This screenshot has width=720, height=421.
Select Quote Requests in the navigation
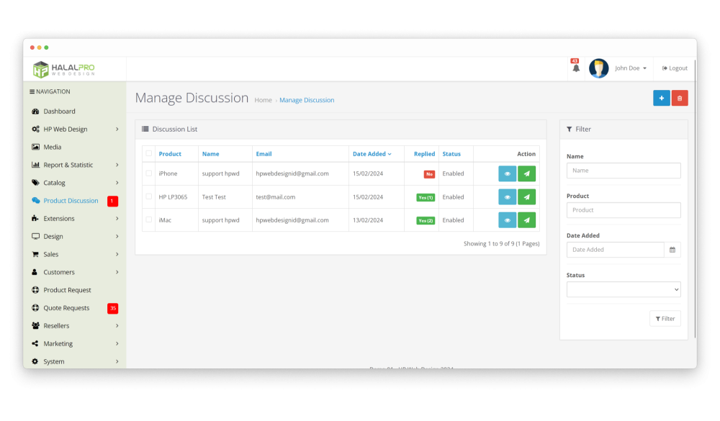point(66,308)
